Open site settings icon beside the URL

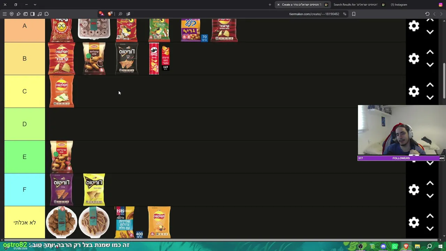pos(345,14)
